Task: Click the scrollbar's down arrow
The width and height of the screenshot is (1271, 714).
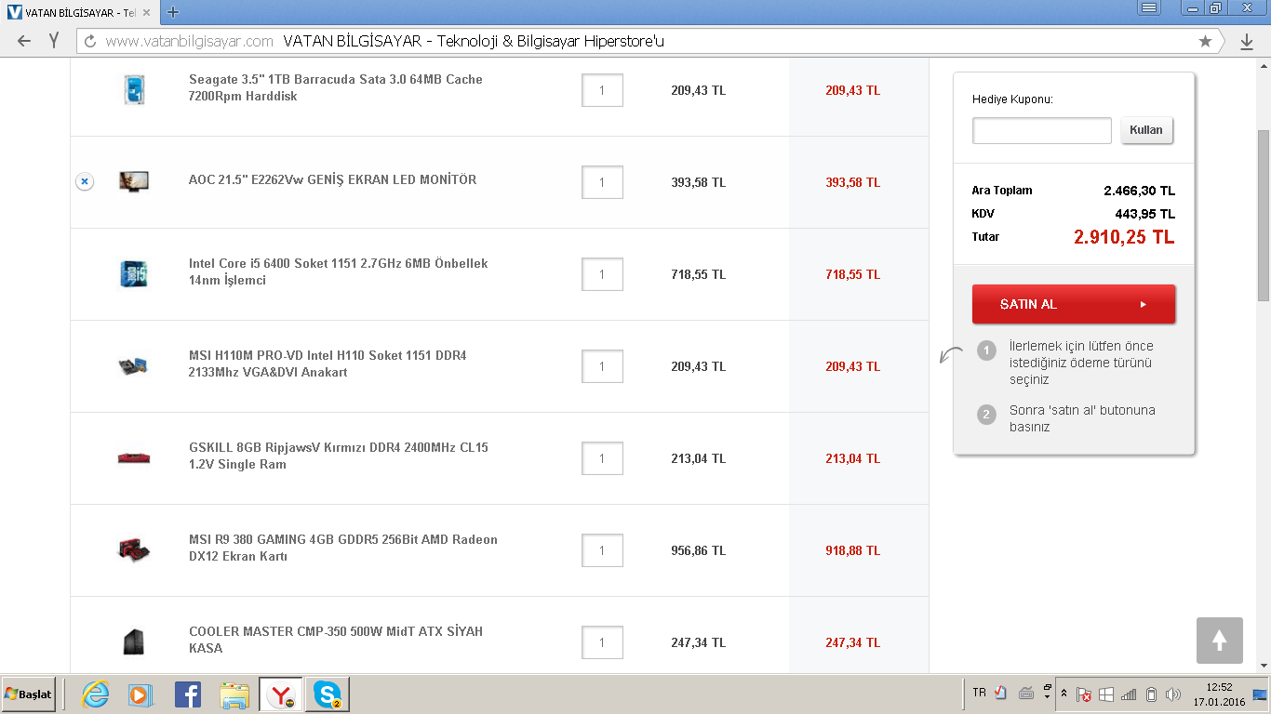Action: coord(1263,666)
